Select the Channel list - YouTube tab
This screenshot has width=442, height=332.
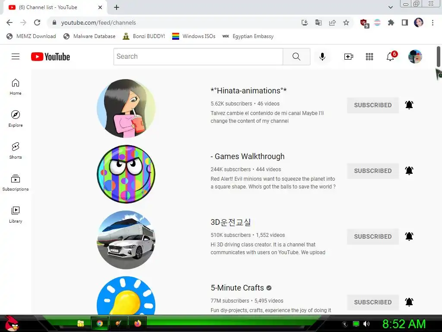[x=55, y=8]
